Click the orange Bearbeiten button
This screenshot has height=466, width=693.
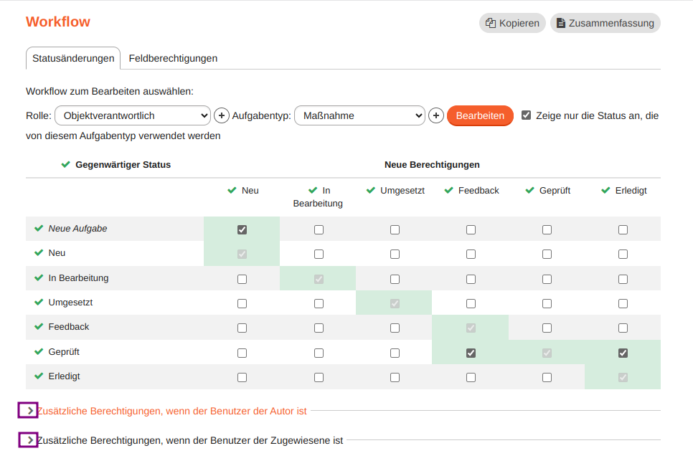(x=479, y=115)
